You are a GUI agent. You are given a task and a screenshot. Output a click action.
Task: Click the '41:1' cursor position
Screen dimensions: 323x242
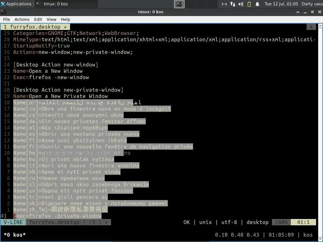303,222
